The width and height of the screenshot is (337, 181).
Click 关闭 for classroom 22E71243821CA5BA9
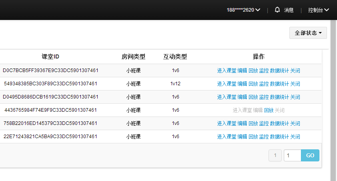295,137
